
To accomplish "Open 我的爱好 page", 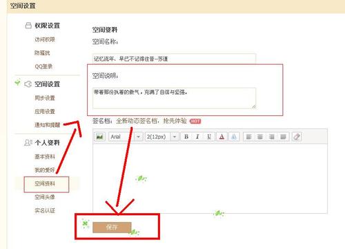I will (x=45, y=170).
